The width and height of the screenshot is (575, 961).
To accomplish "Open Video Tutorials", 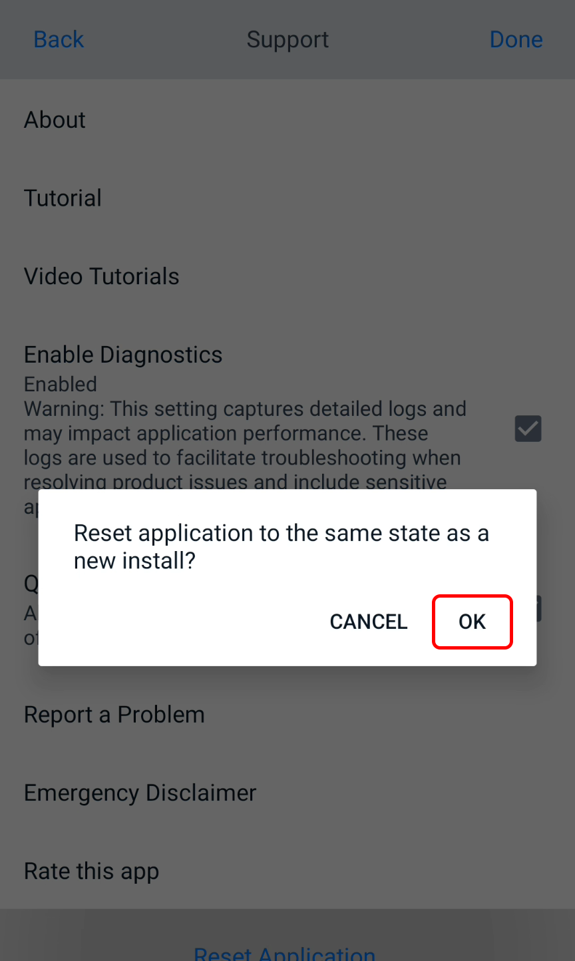I will [101, 276].
